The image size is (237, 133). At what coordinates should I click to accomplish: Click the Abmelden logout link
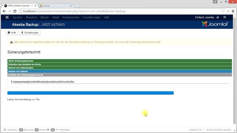point(65,130)
